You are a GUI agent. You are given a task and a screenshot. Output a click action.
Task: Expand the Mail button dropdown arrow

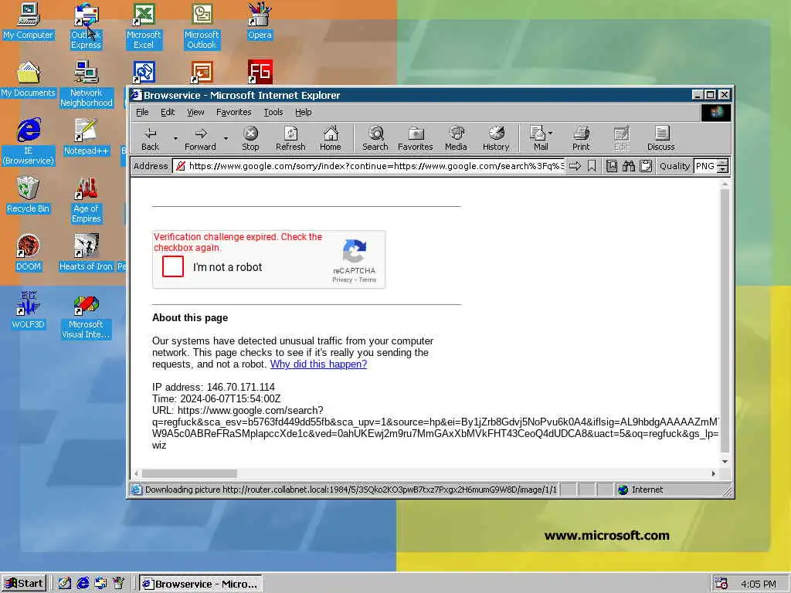coord(550,133)
